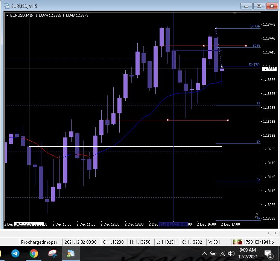
Task: Click the 1.13475 price axis label
Action: pyautogui.click(x=269, y=24)
